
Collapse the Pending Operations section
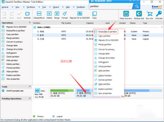(x=30, y=98)
